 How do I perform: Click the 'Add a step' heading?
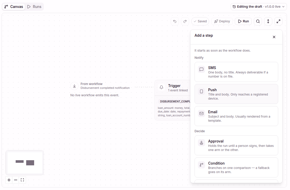[x=204, y=35]
